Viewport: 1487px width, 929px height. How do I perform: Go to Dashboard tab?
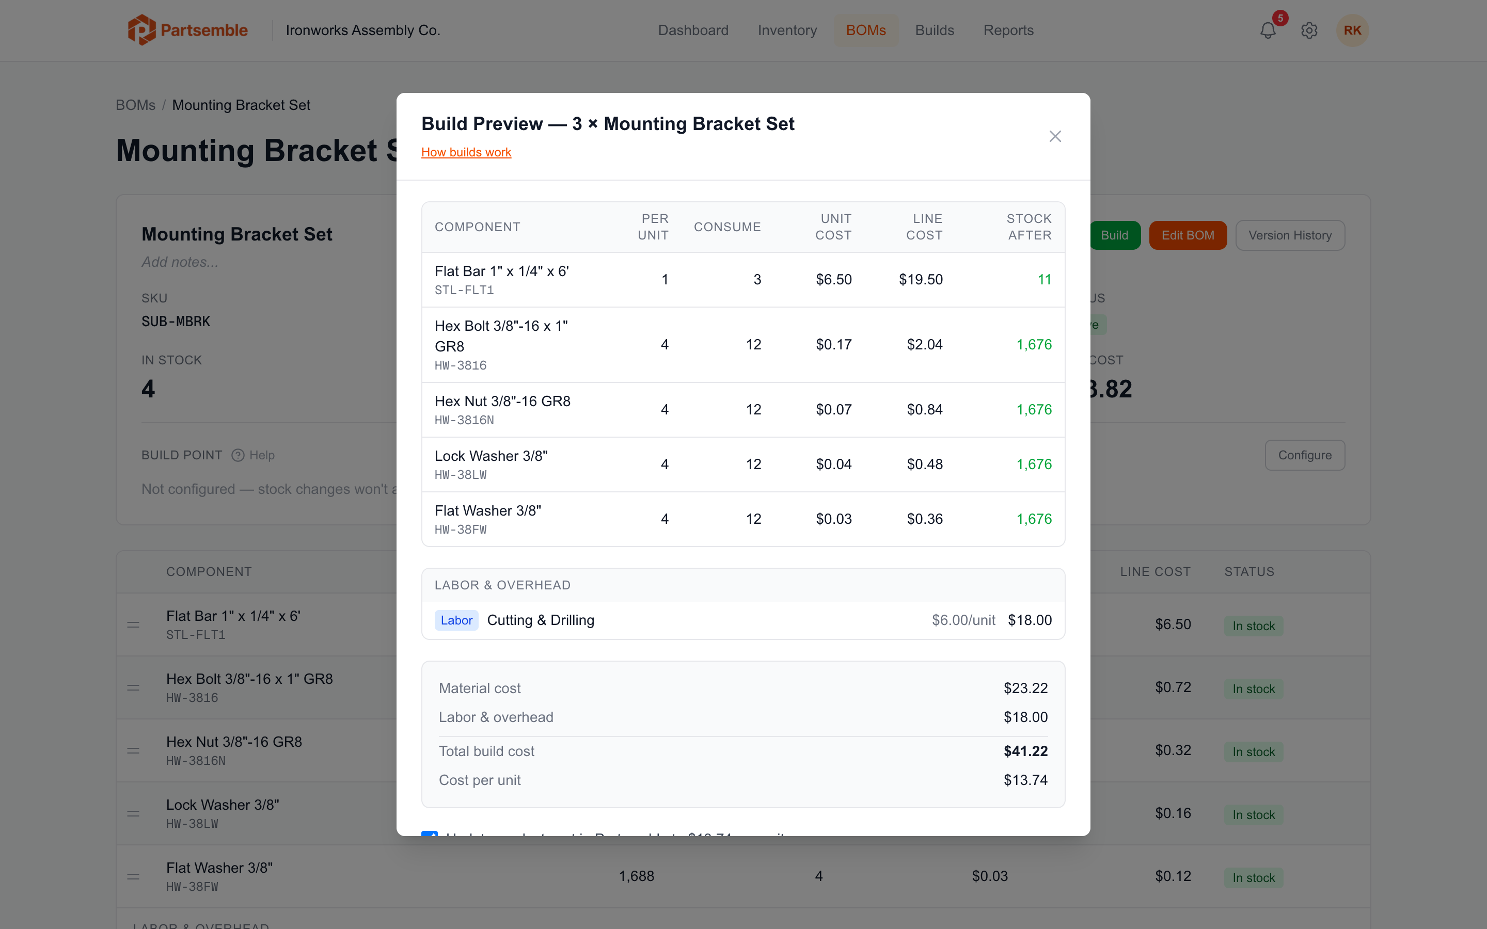693,30
